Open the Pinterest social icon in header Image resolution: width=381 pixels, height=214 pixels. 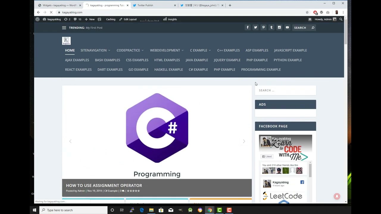click(263, 27)
